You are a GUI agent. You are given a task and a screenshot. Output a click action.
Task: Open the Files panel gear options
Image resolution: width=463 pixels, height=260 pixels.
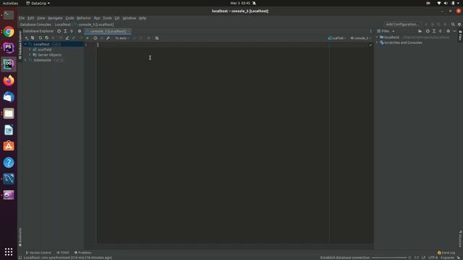(x=449, y=31)
